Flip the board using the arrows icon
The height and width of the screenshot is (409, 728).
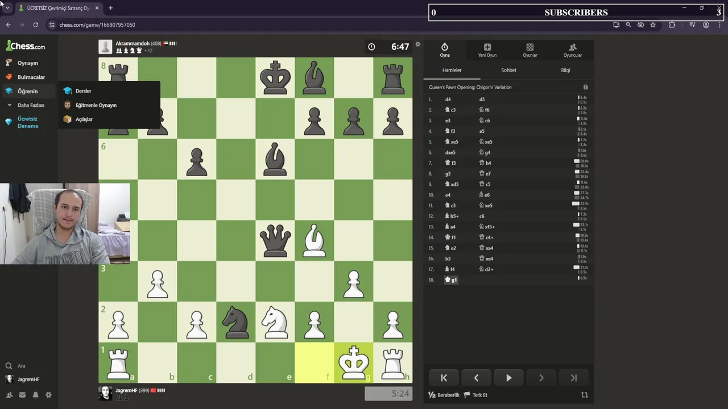[584, 395]
